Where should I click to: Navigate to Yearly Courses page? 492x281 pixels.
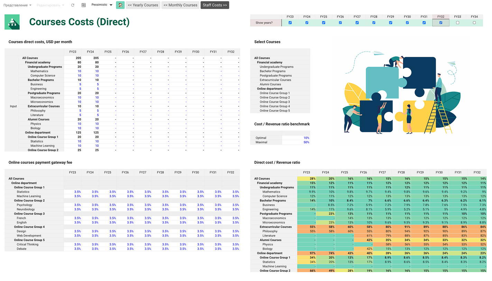pyautogui.click(x=143, y=5)
